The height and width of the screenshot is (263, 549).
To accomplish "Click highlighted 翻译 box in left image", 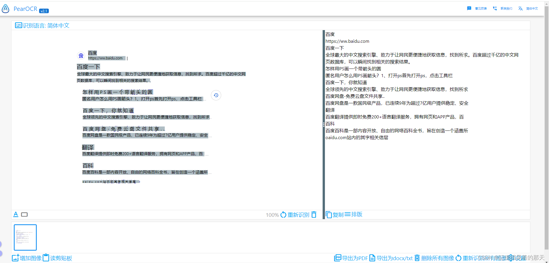I will pos(88,147).
